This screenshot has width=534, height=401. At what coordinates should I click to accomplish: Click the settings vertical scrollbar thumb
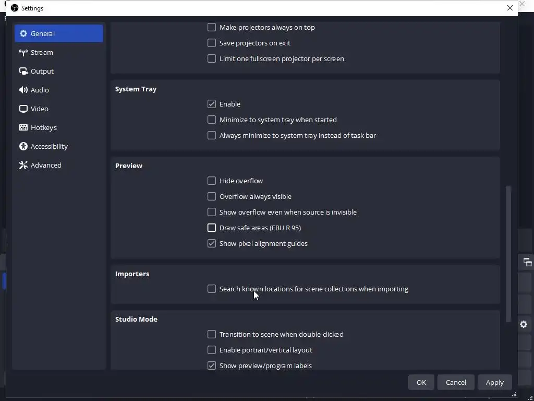tap(508, 254)
